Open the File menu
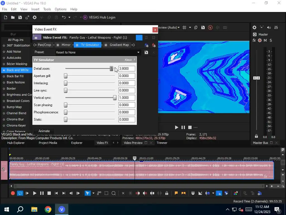Image resolution: width=286 pixels, height=215 pixels. tap(4, 9)
